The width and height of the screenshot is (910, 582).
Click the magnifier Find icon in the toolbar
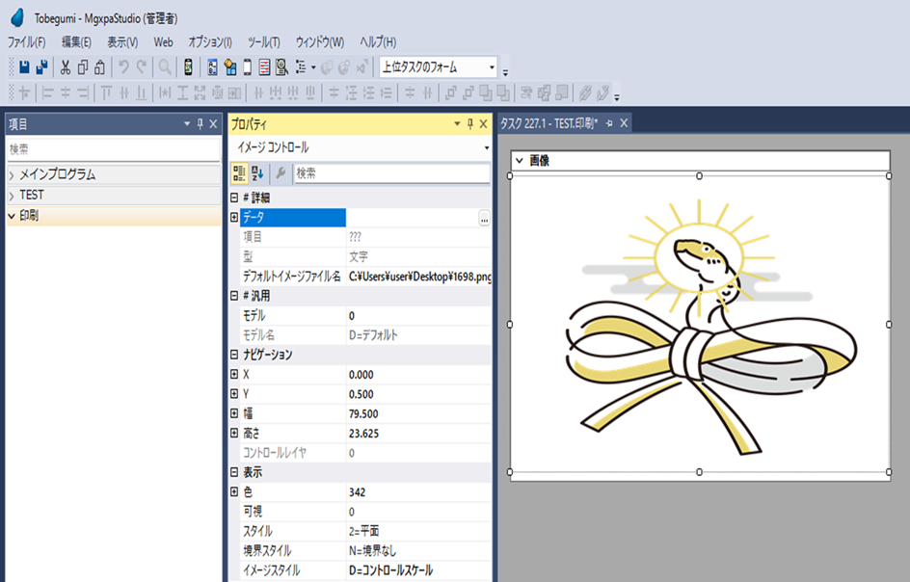165,67
